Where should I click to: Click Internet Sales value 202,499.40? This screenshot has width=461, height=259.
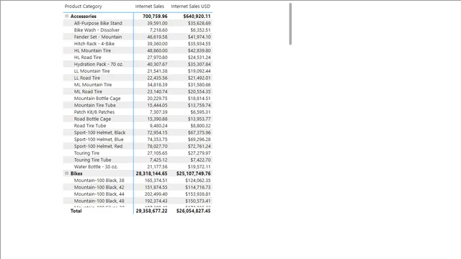[x=156, y=194]
